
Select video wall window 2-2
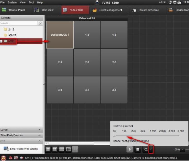[x=87, y=62]
